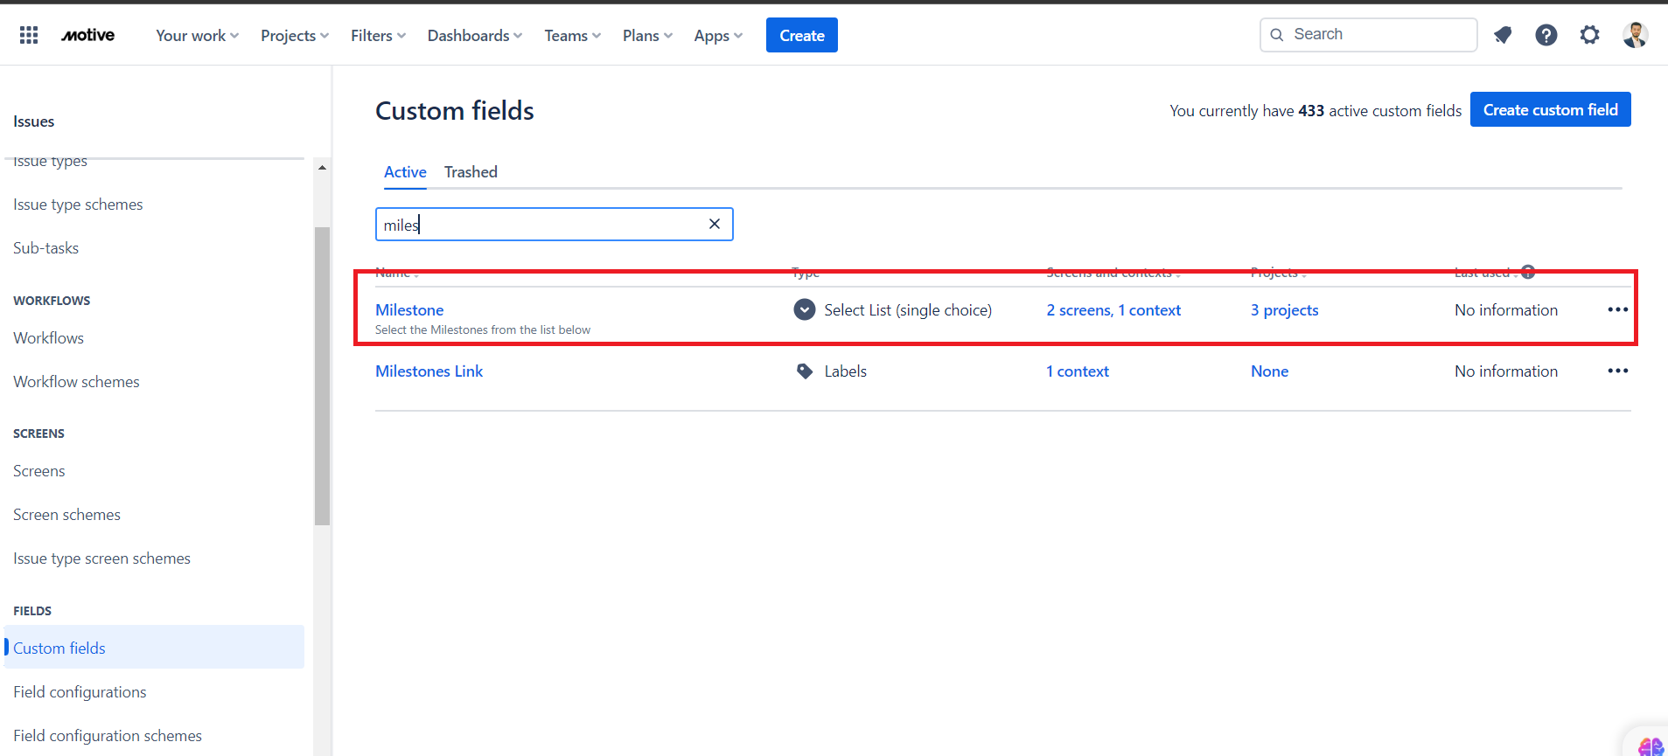Focus the top Search box

(x=1369, y=35)
